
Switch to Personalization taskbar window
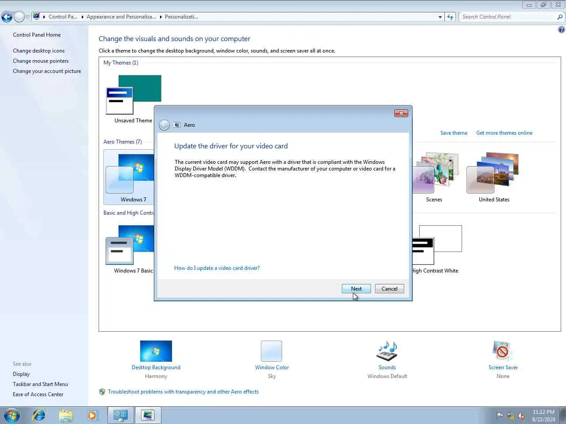[121, 415]
